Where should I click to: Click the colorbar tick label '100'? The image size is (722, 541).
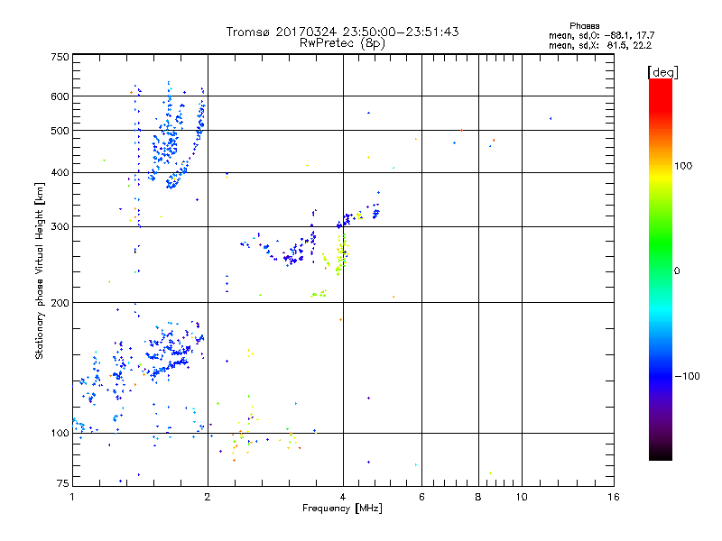683,166
